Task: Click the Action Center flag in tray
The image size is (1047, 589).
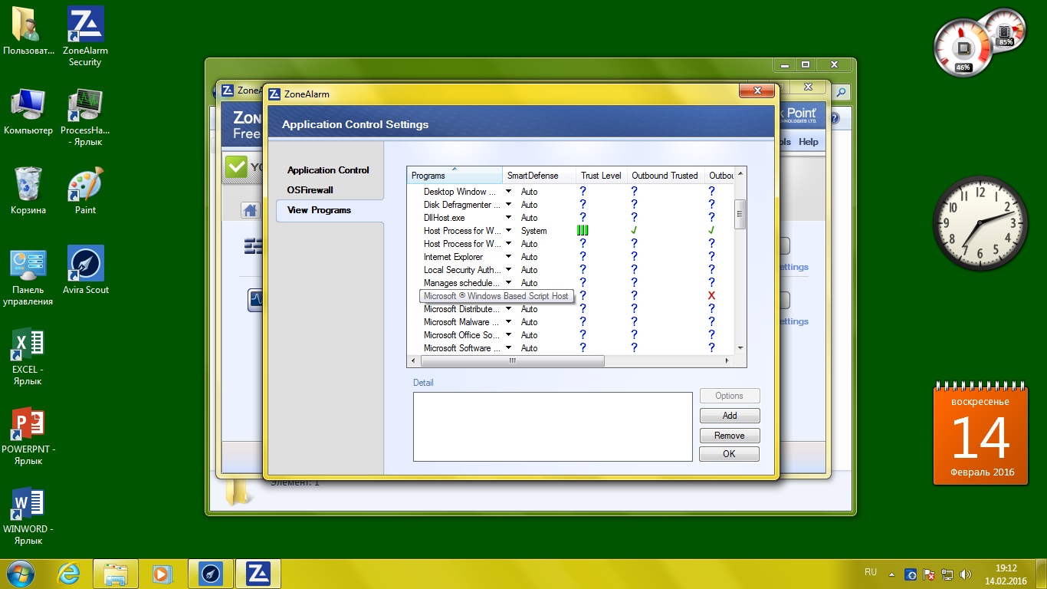Action: (x=928, y=574)
